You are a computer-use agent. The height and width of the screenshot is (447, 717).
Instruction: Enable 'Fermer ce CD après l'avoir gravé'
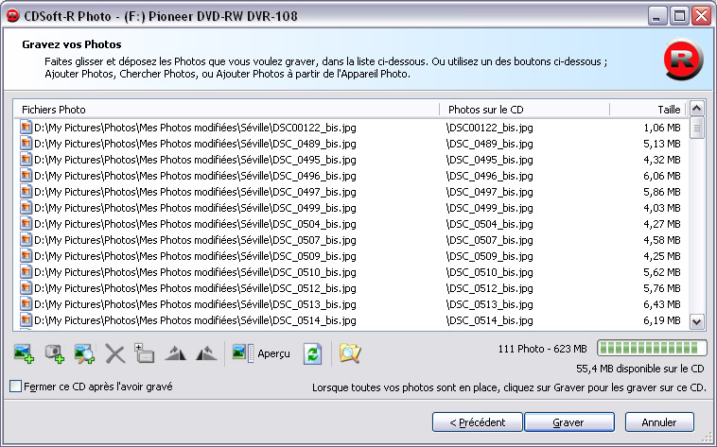[15, 387]
